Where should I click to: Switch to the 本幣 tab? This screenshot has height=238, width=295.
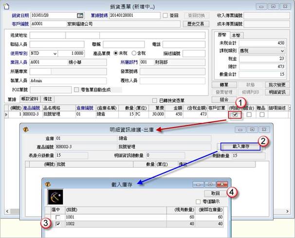pos(236,36)
